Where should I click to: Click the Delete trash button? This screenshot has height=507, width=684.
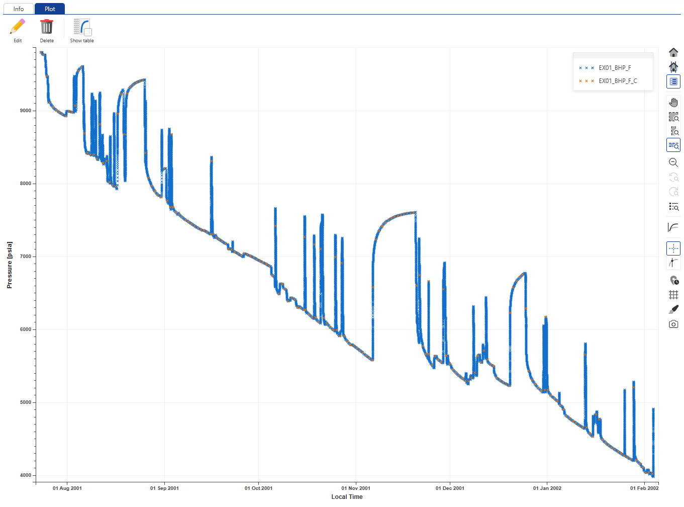[x=47, y=31]
